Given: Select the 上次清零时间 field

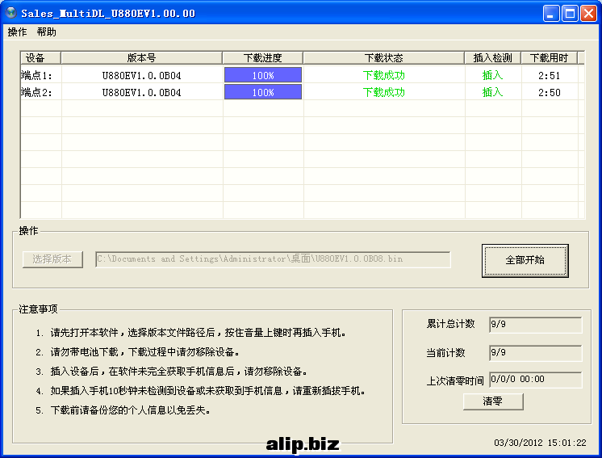Looking at the screenshot, I should [535, 380].
